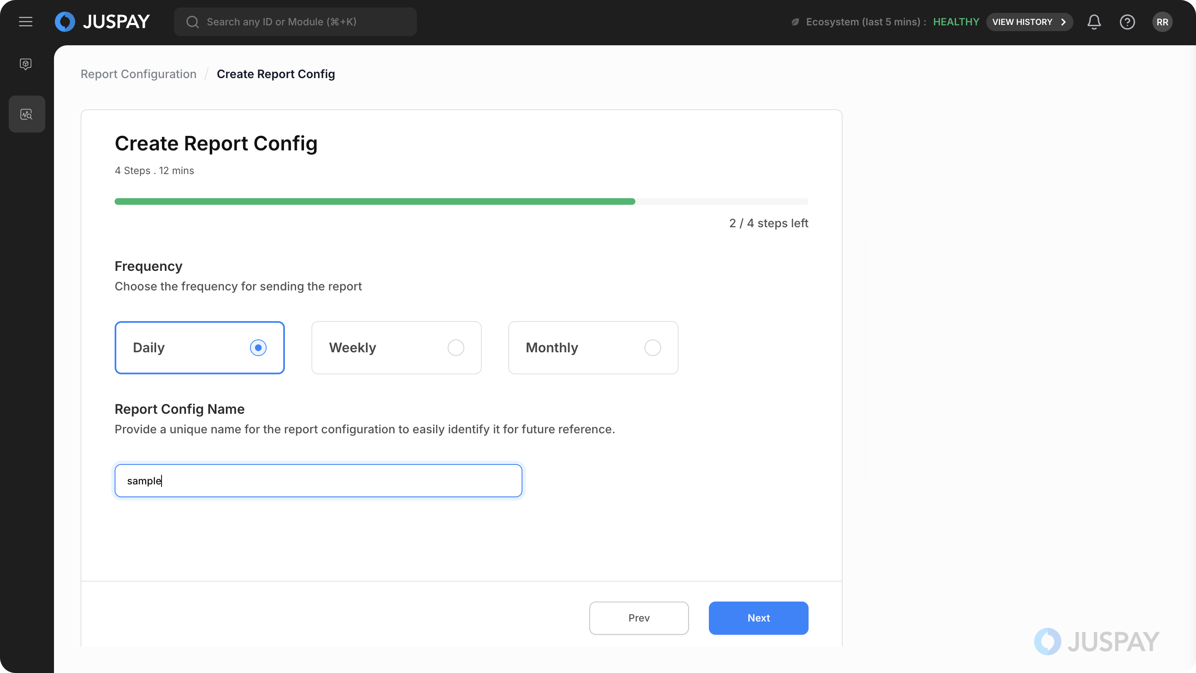Open the notifications bell
This screenshot has width=1196, height=673.
(1094, 22)
